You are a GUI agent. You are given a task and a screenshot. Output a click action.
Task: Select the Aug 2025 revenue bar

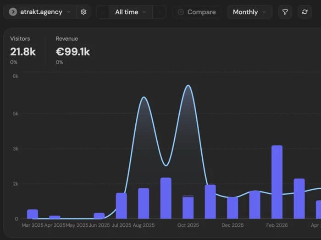(144, 203)
